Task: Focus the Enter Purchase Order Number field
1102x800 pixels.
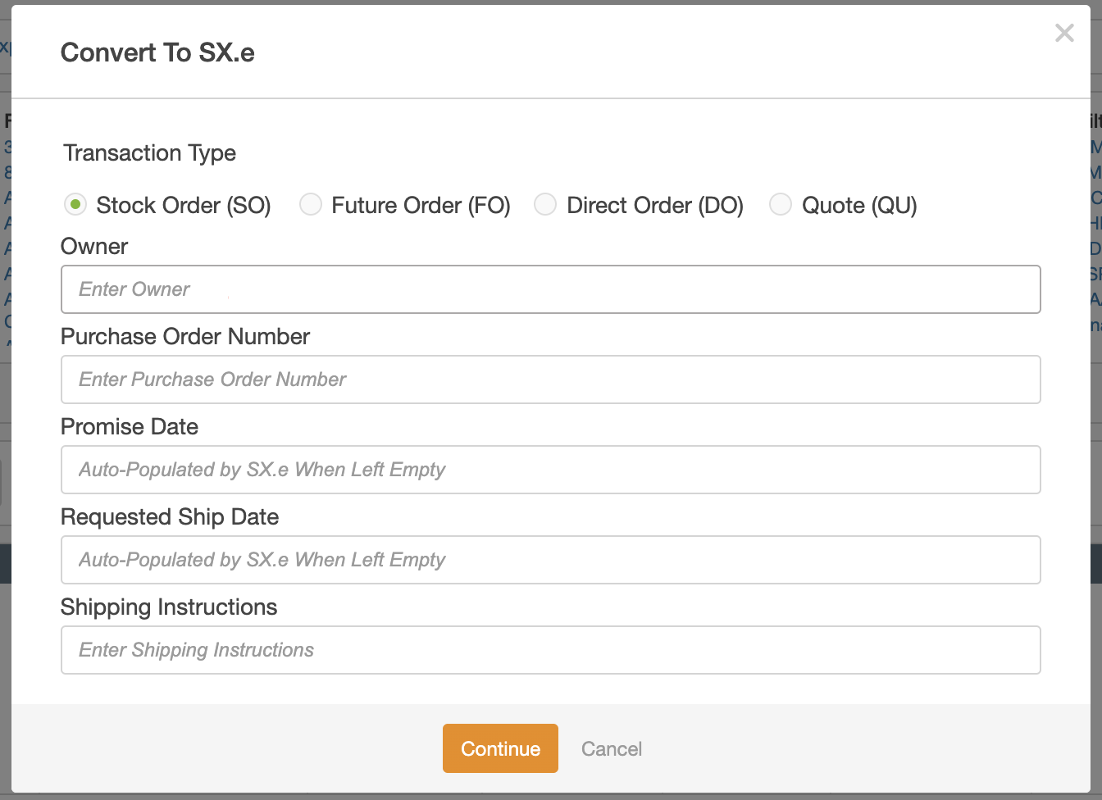Action: pos(550,380)
